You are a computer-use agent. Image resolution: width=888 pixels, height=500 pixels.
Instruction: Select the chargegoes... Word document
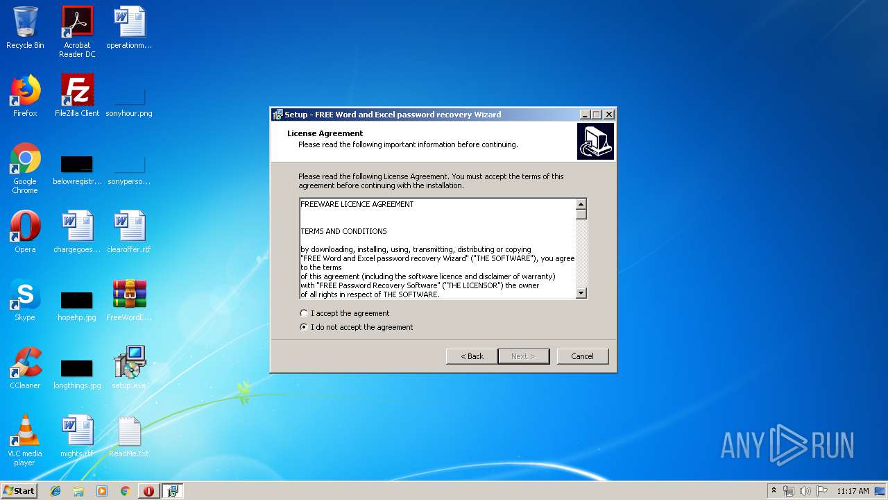[x=77, y=232]
